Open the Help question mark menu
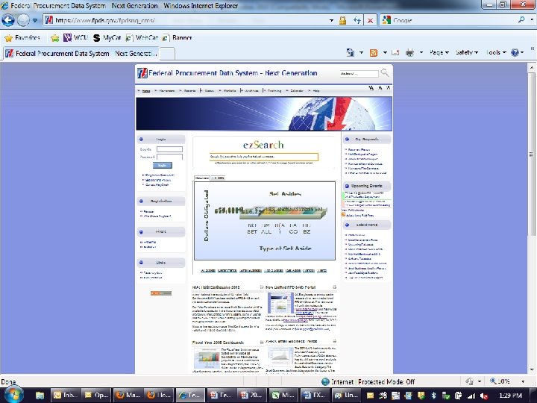Screen dimensions: 537x403 517,52
